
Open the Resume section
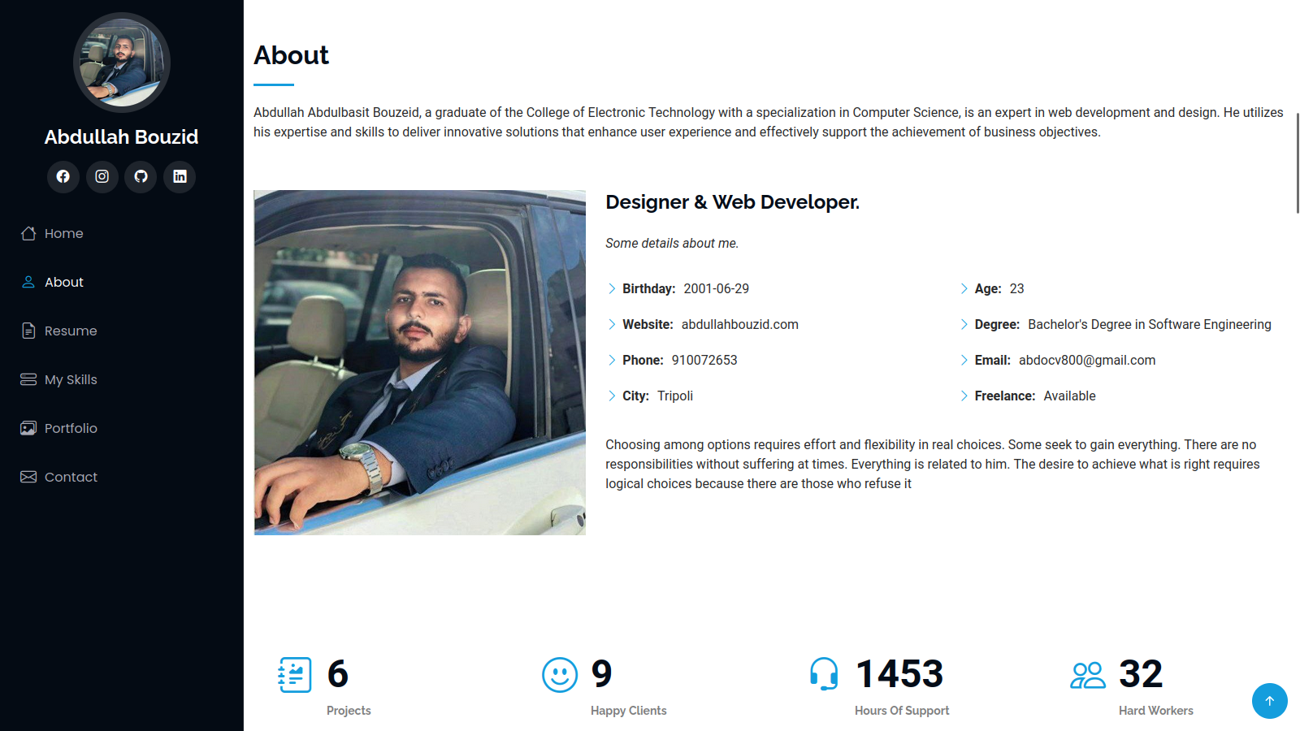[x=70, y=331]
